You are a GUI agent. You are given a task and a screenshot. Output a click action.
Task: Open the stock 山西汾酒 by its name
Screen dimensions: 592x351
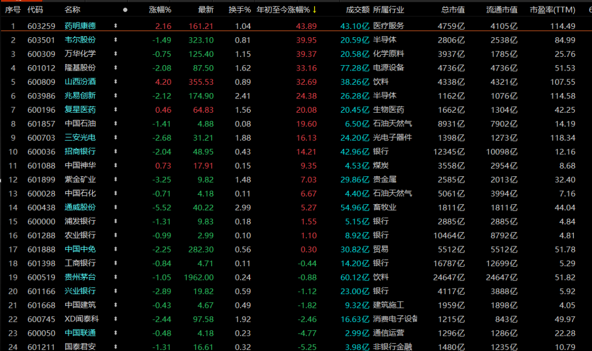[x=80, y=82]
